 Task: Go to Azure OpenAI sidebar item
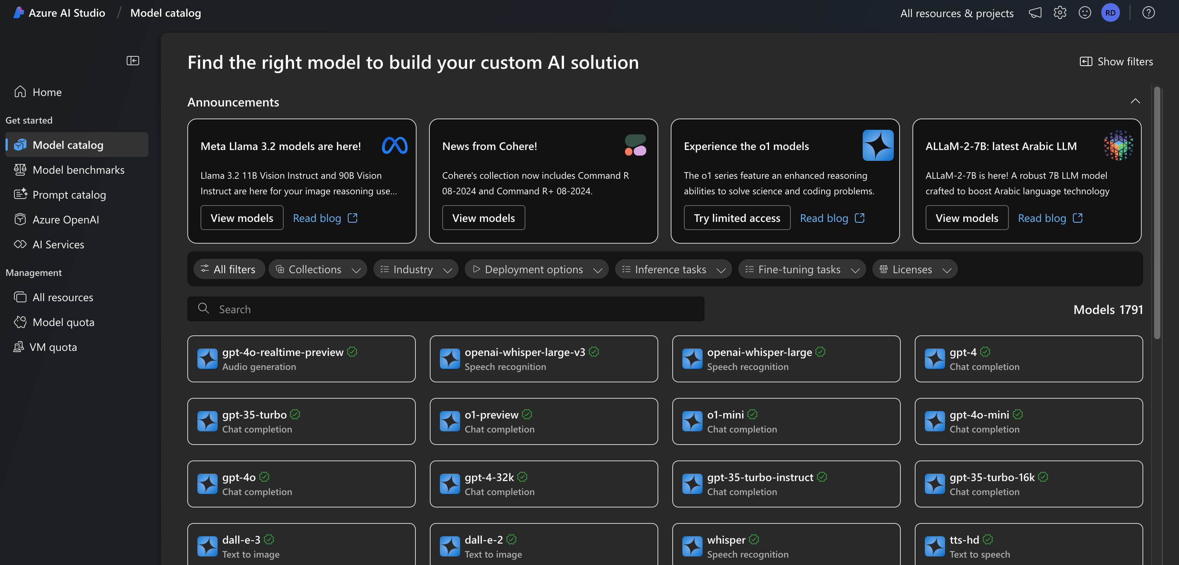click(x=65, y=220)
